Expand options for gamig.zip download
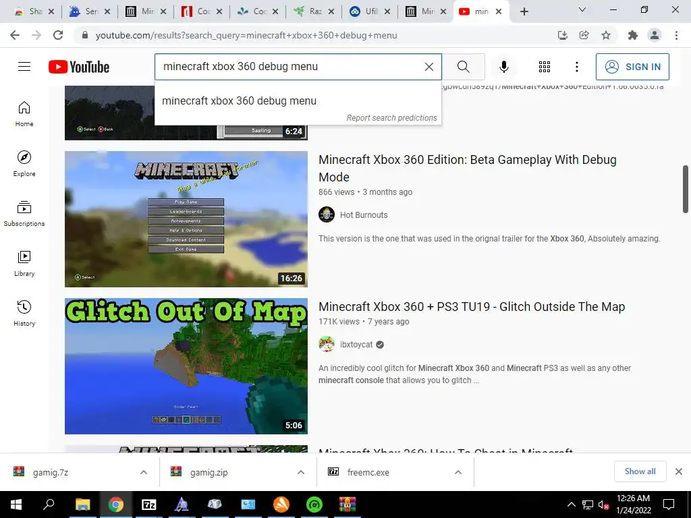 coord(301,472)
